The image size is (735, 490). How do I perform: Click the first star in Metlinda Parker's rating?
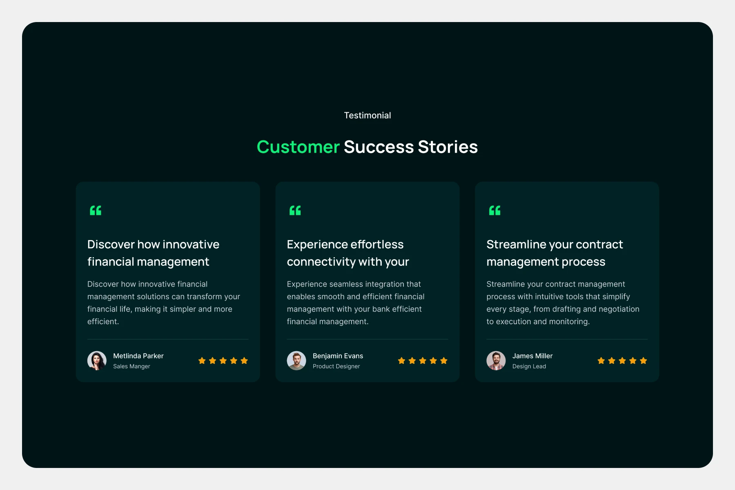click(202, 361)
